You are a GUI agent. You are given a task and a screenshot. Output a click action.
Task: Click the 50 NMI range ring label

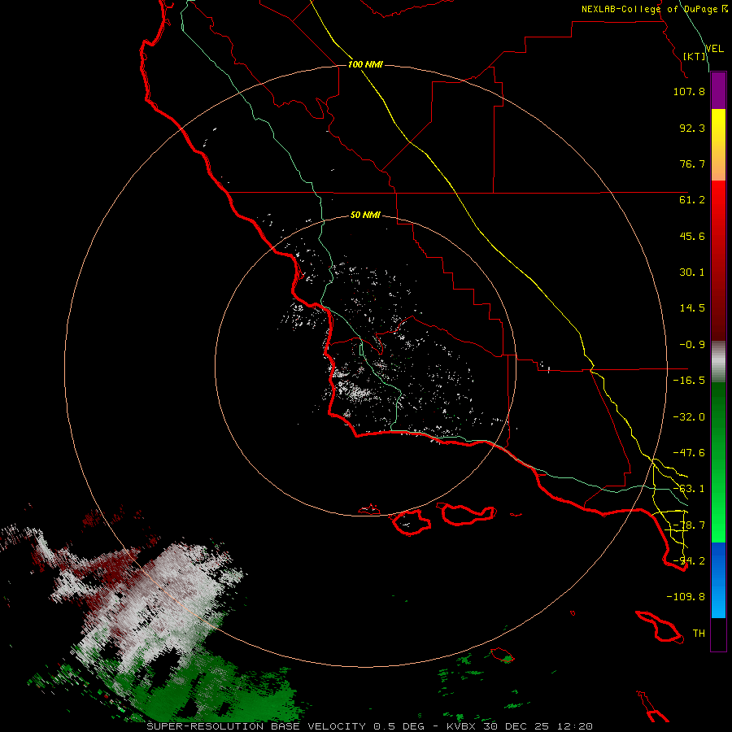365,215
